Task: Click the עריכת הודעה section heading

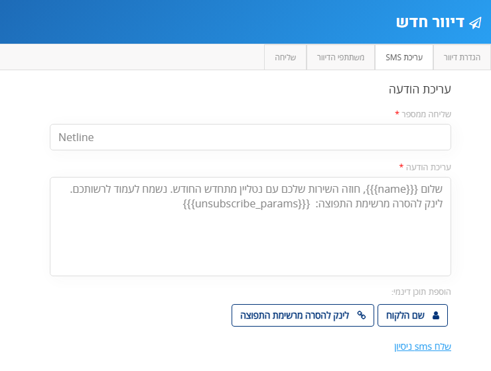Action: click(x=420, y=89)
